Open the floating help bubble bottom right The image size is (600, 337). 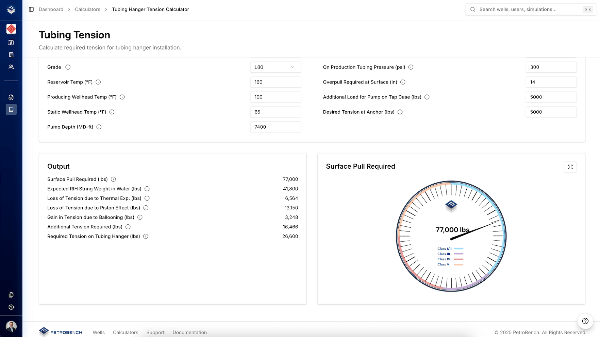click(585, 321)
